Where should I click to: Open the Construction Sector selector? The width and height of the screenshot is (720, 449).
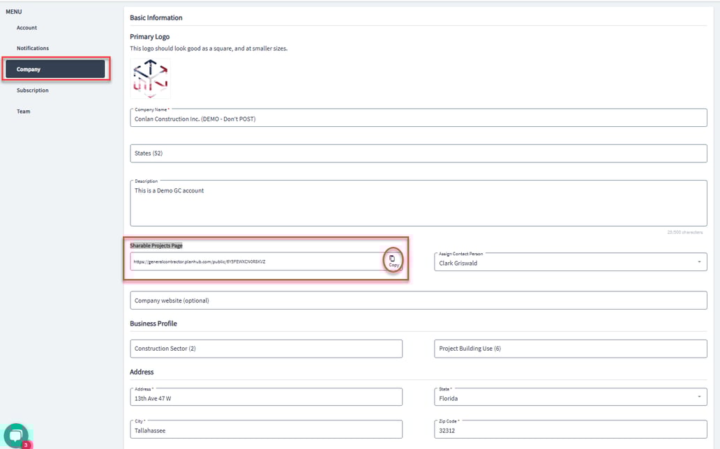(x=266, y=348)
